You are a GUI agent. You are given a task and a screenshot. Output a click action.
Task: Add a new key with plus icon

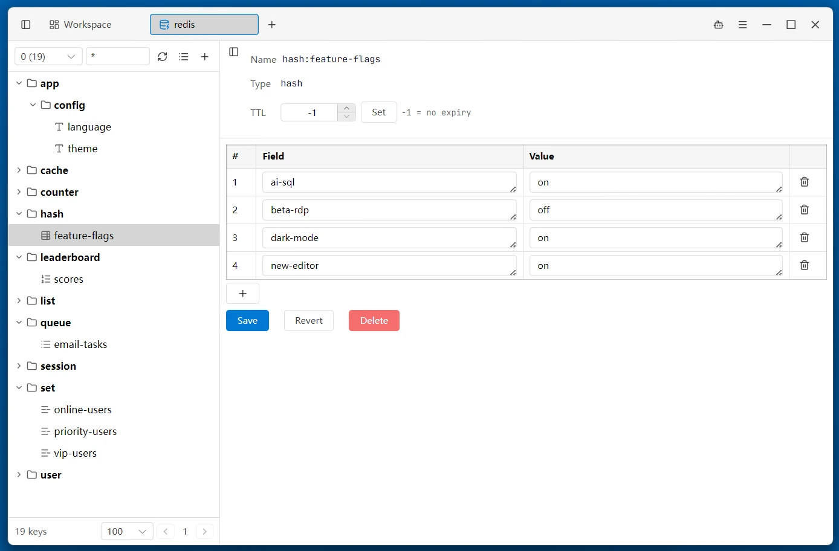(205, 57)
